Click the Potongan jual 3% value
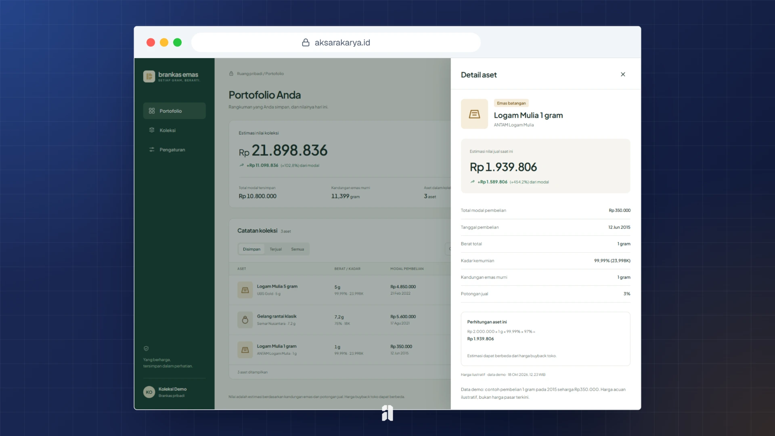775x436 pixels. point(626,294)
